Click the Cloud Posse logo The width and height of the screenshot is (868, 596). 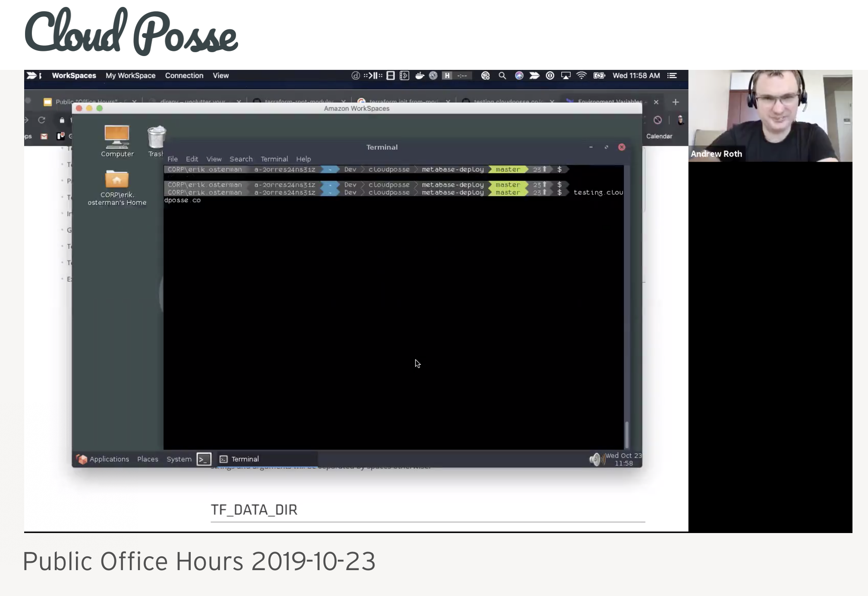tap(131, 32)
